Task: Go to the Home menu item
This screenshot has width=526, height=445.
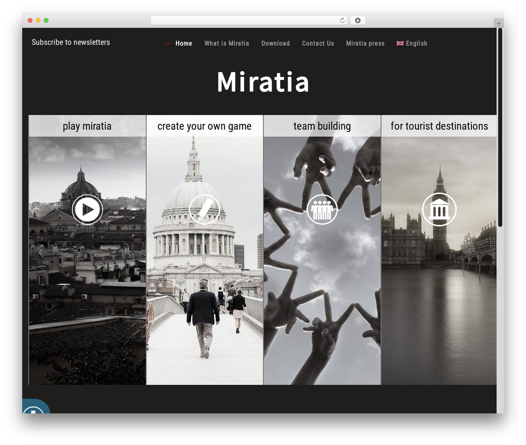Action: (x=184, y=44)
